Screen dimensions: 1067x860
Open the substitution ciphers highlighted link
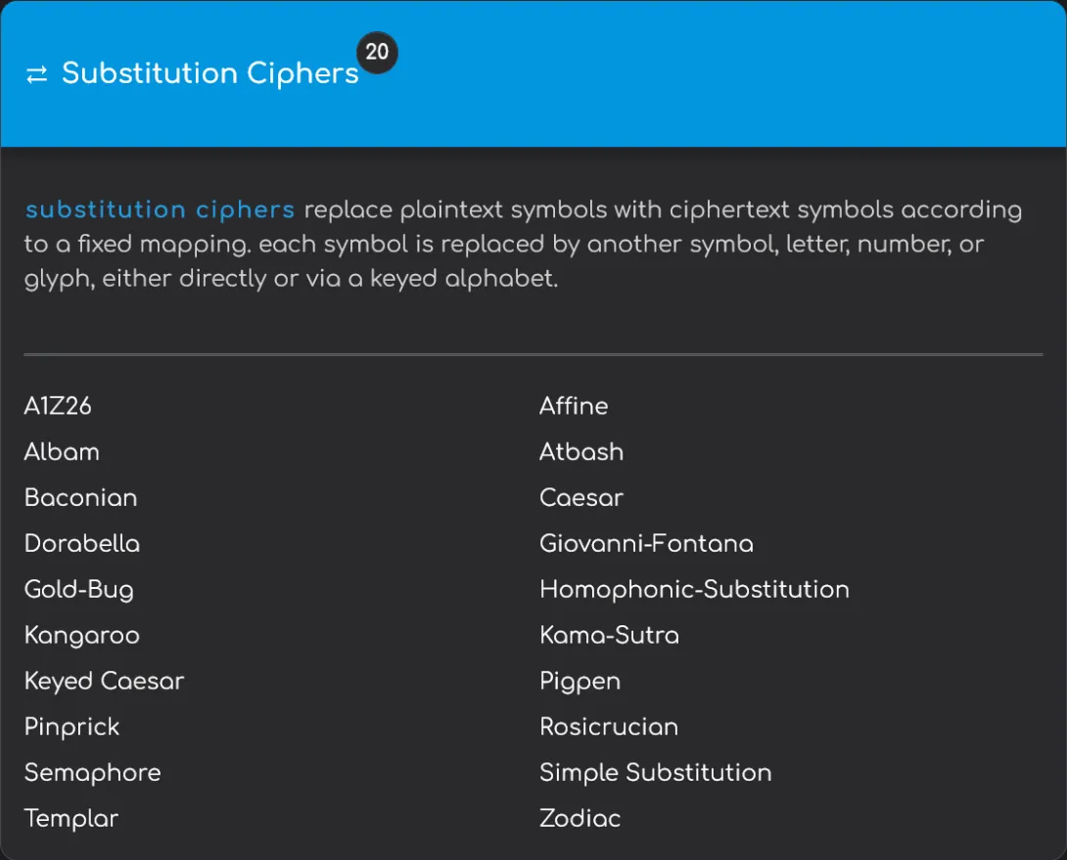(160, 209)
